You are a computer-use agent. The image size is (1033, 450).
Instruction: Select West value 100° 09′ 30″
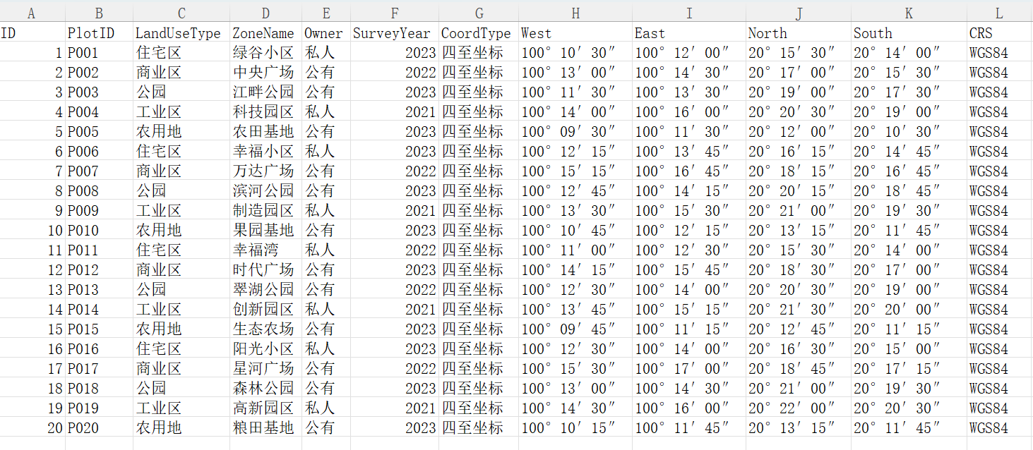(x=575, y=131)
